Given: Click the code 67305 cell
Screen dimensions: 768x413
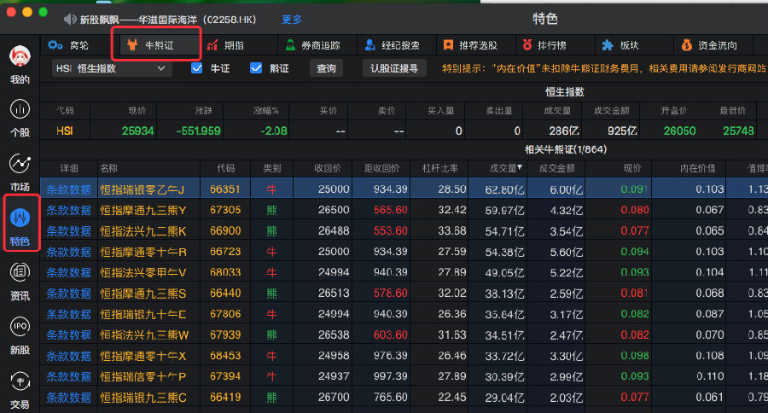Looking at the screenshot, I should (x=225, y=210).
